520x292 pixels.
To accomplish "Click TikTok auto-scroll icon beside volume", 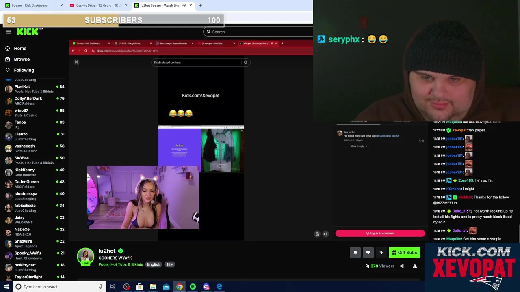I will [317, 234].
